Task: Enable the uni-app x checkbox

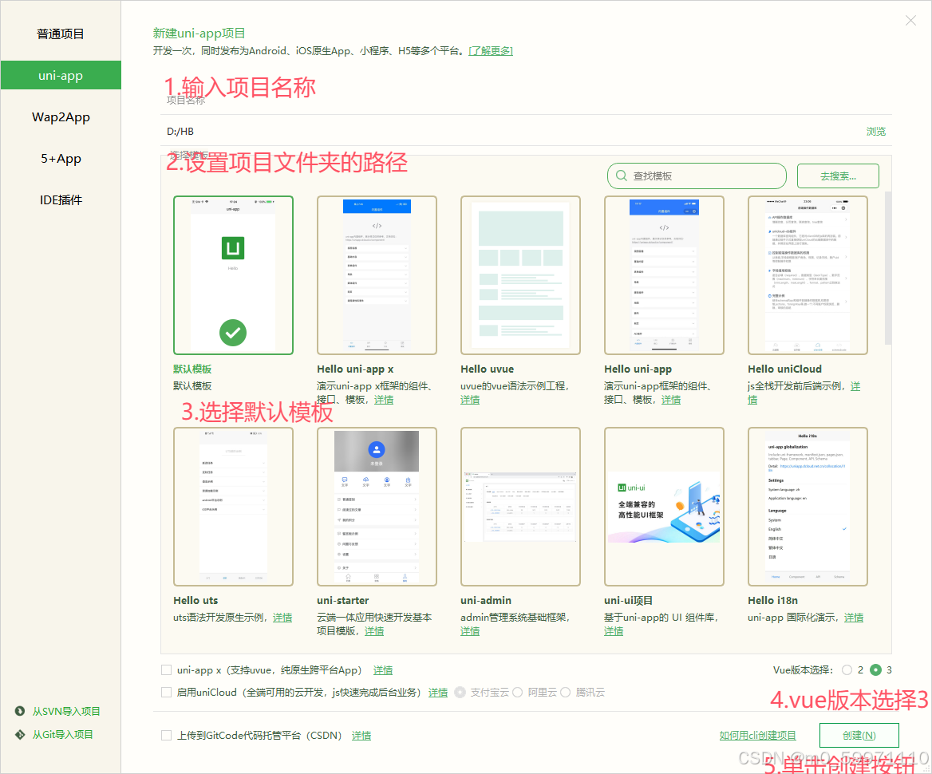Action: tap(167, 670)
